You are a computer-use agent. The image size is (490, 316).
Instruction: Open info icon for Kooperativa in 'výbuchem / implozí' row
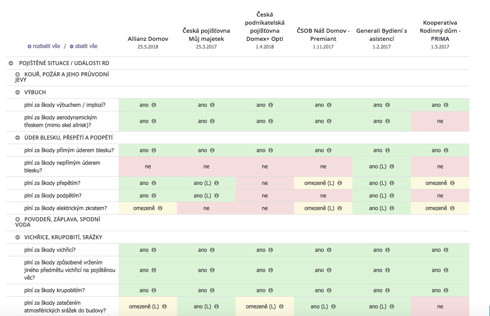(446, 105)
